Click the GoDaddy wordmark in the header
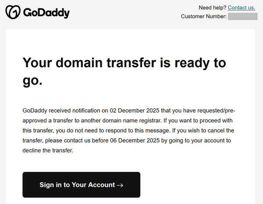The height and width of the screenshot is (204, 263). (x=46, y=12)
